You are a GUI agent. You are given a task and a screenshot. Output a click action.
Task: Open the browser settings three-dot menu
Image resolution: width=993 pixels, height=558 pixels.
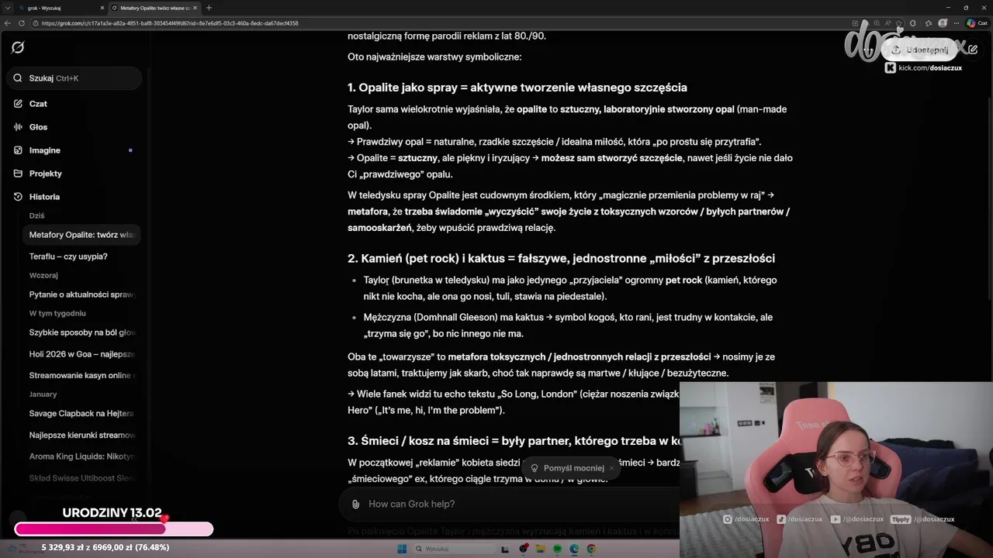pos(956,23)
